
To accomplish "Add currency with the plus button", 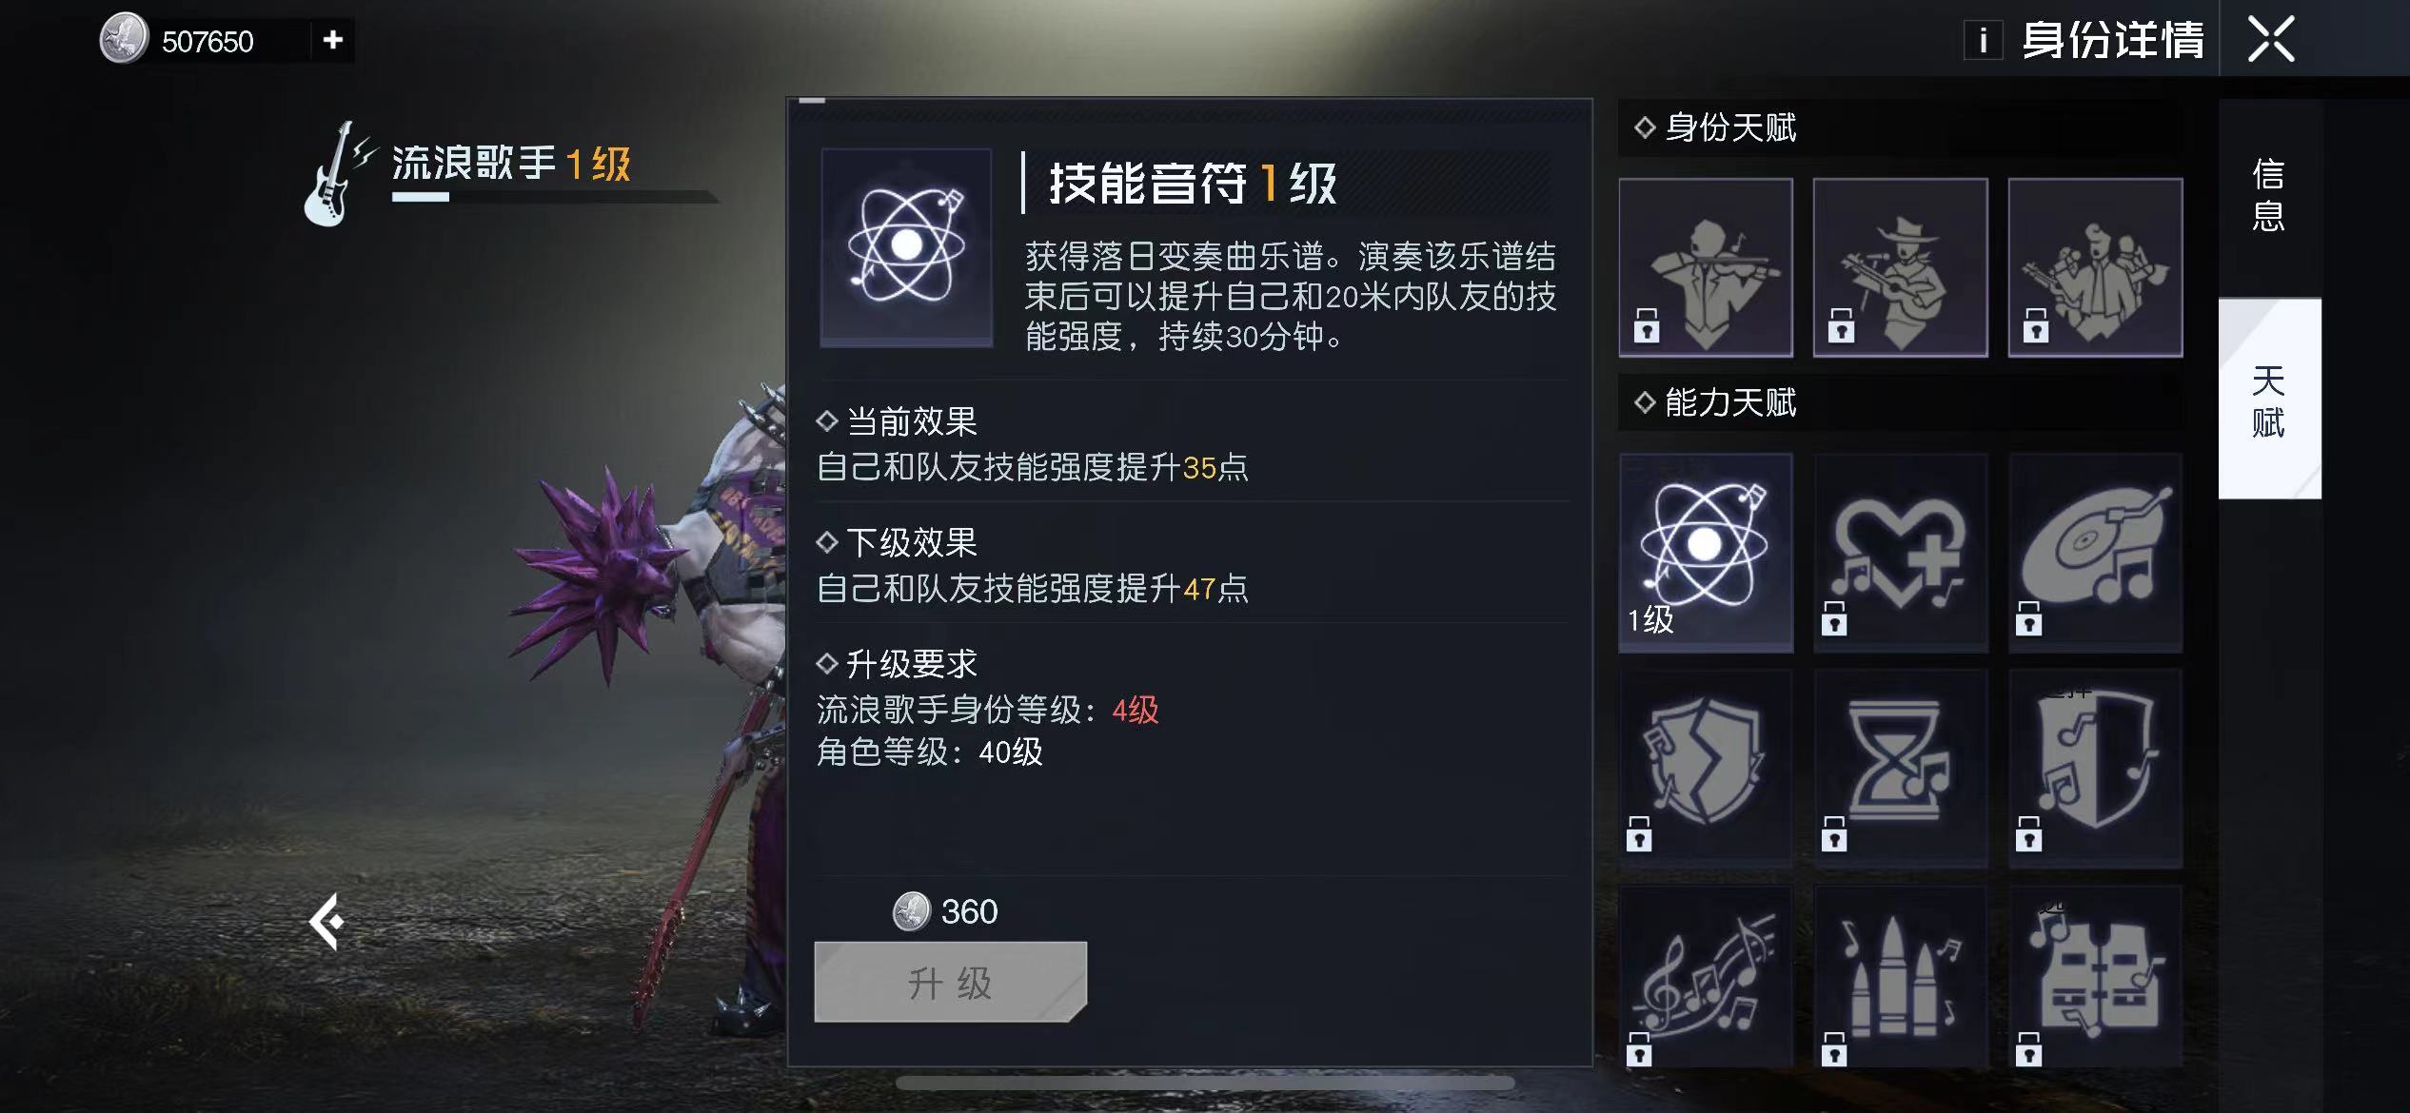I will (x=332, y=40).
